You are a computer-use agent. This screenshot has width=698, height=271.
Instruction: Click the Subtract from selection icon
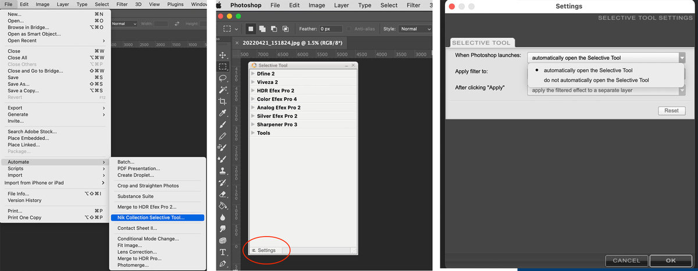click(275, 28)
